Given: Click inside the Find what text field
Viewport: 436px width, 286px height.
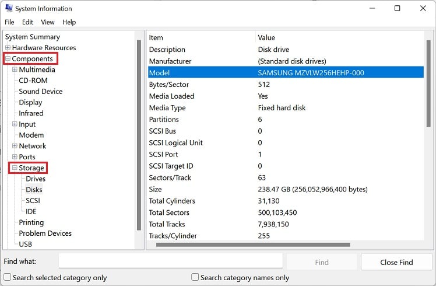Looking at the screenshot, I should [x=170, y=262].
